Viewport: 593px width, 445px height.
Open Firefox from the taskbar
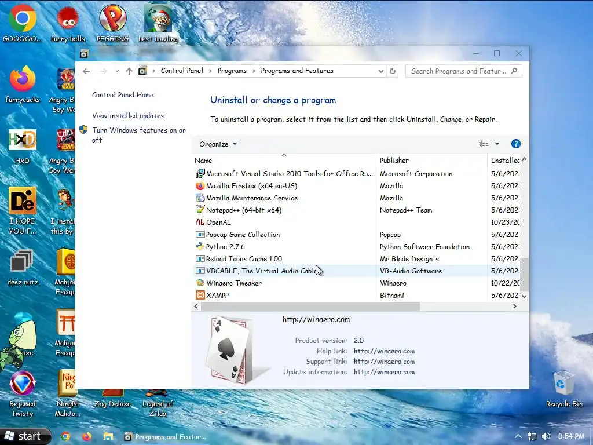pos(87,437)
